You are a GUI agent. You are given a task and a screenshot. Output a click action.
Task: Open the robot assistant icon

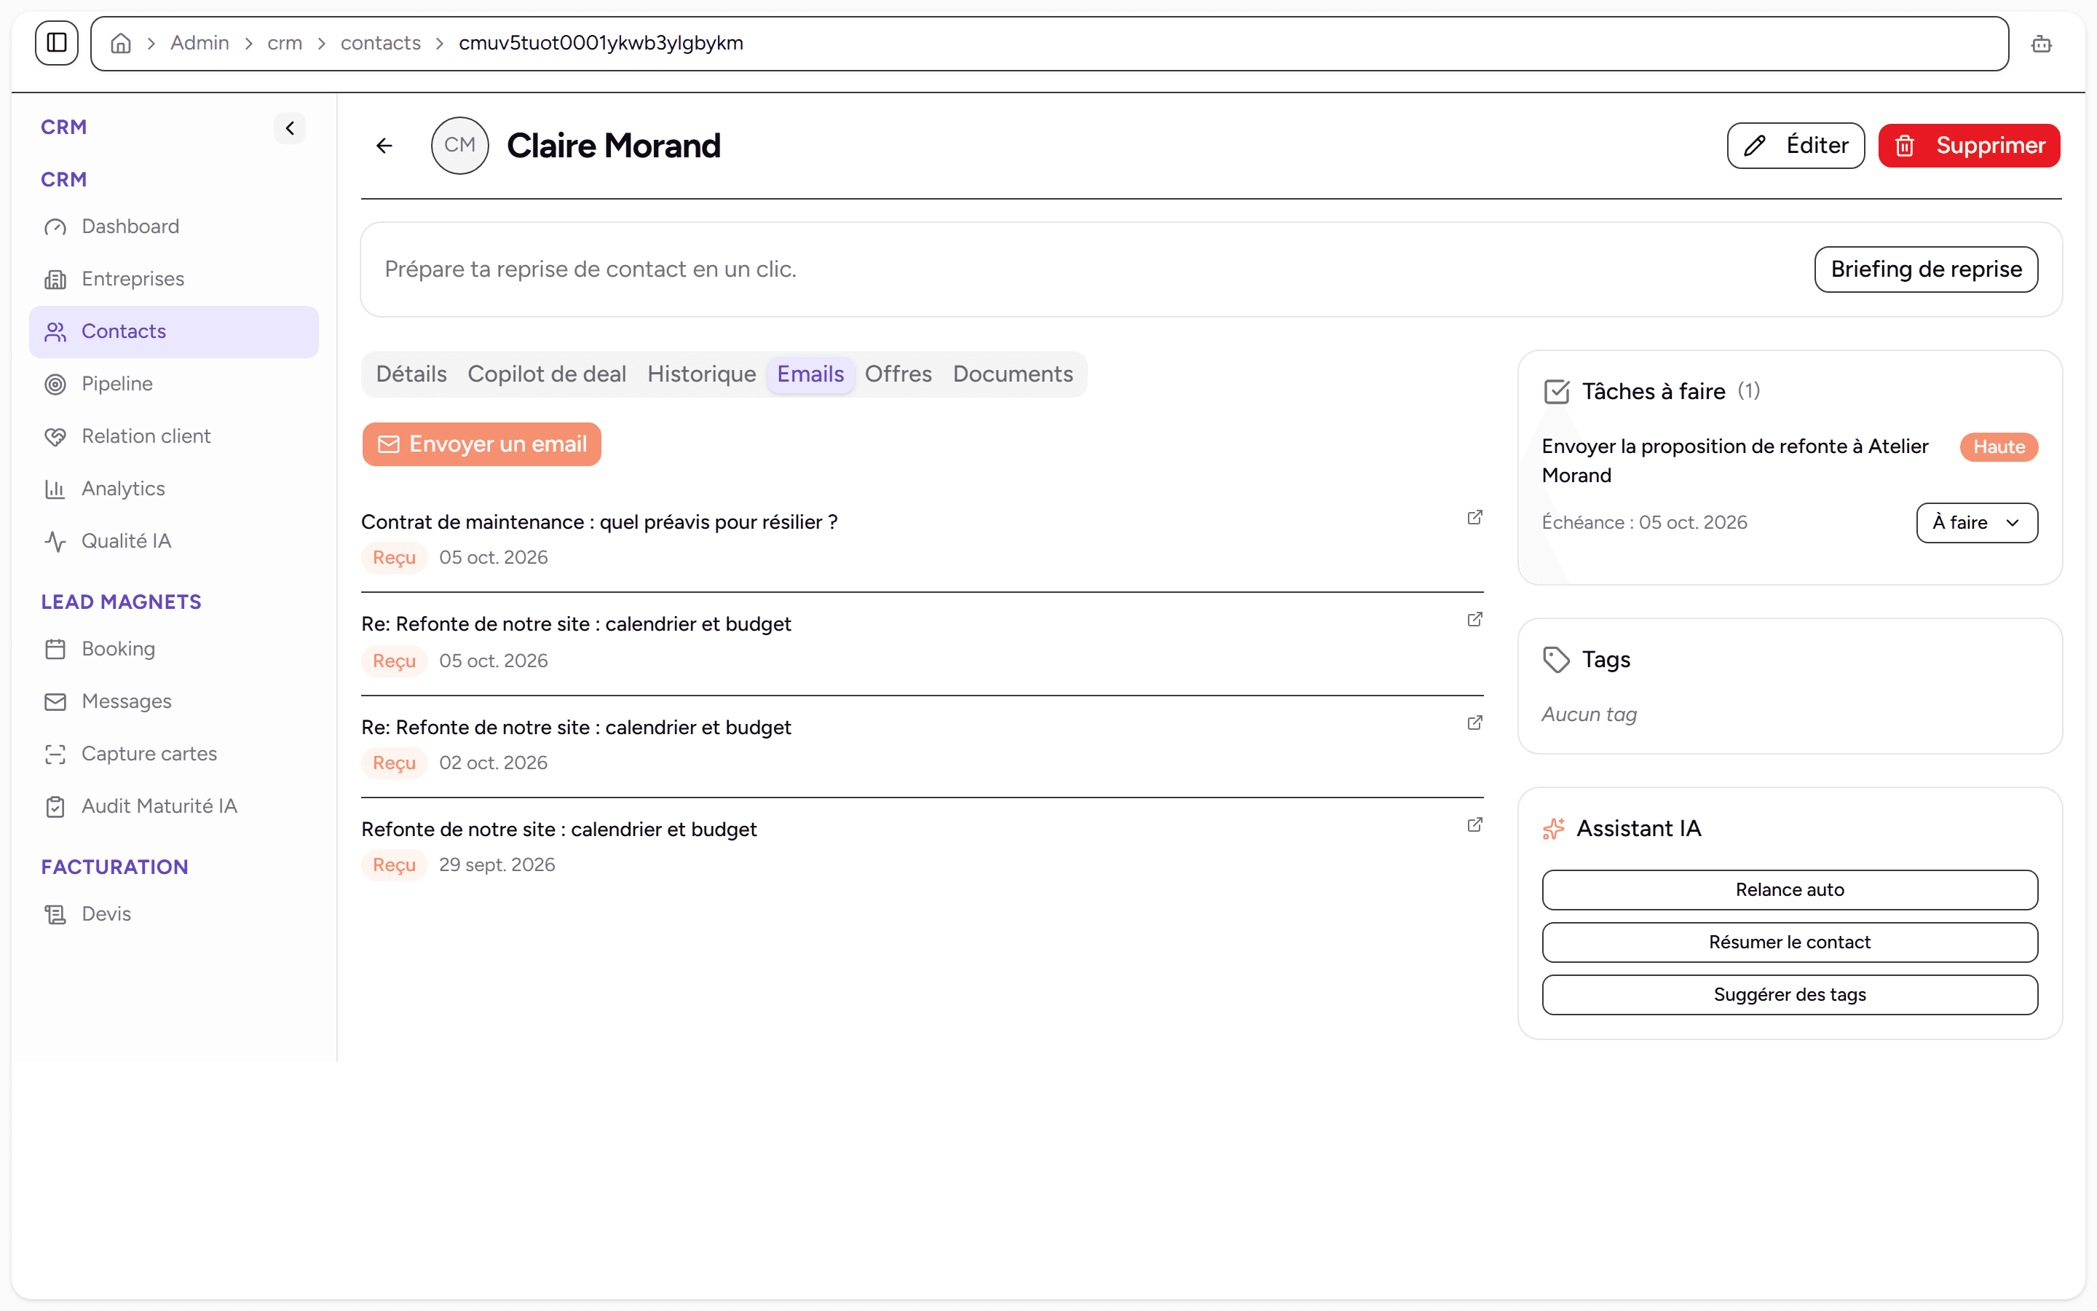click(2041, 44)
